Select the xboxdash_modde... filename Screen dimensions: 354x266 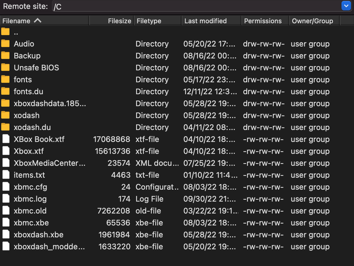click(49, 247)
